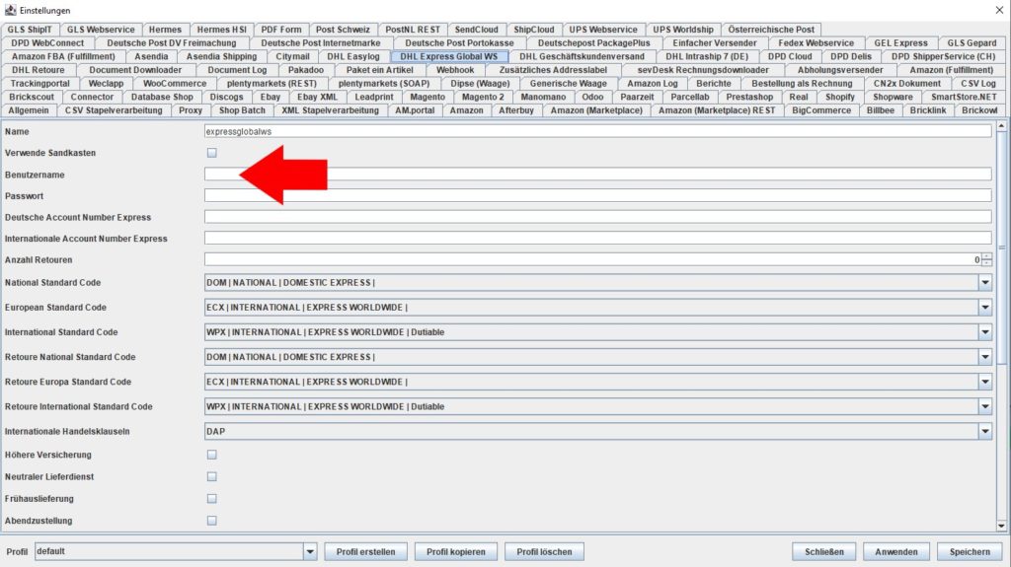Viewport: 1011px width, 567px height.
Task: Switch to the Prestashop tab
Action: point(749,97)
